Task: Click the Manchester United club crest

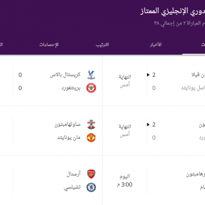Action: (91, 138)
